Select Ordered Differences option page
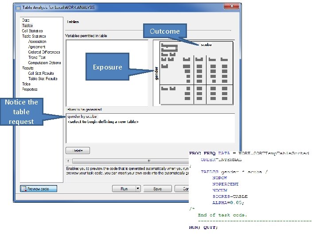 [x=44, y=52]
